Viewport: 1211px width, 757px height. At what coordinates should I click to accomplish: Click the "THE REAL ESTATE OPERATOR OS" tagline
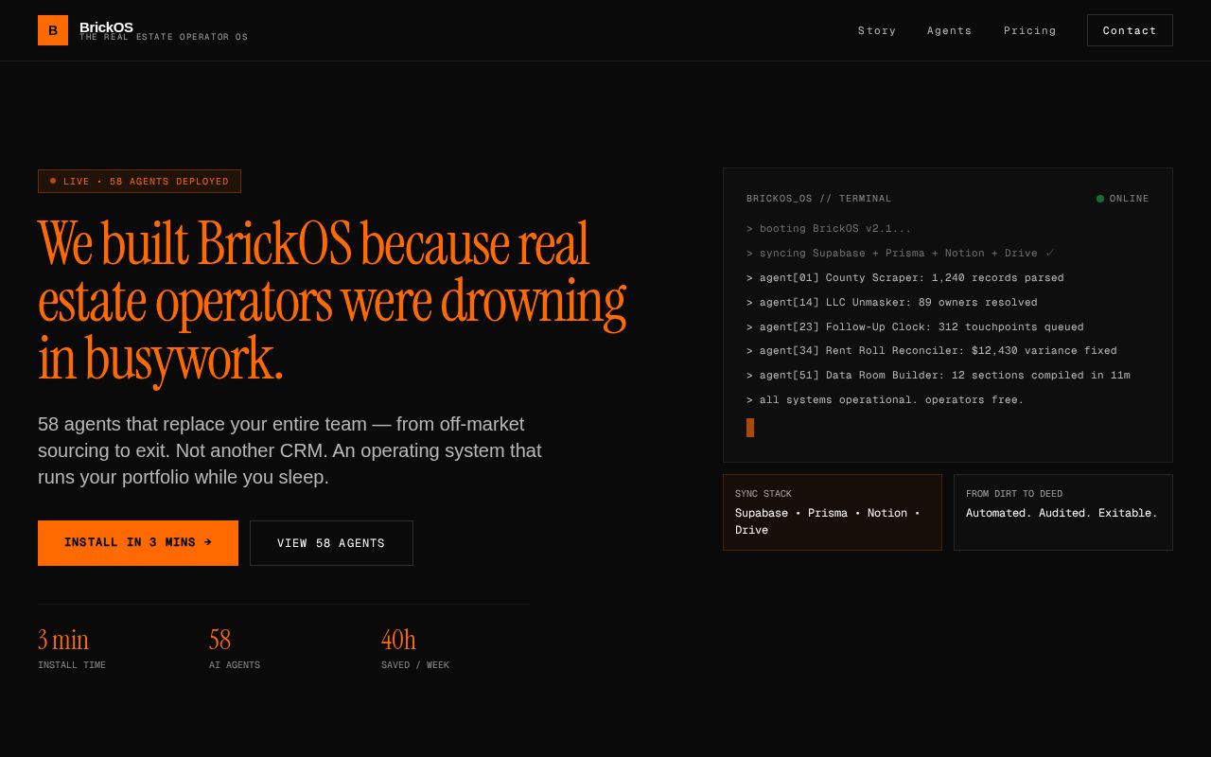(164, 38)
